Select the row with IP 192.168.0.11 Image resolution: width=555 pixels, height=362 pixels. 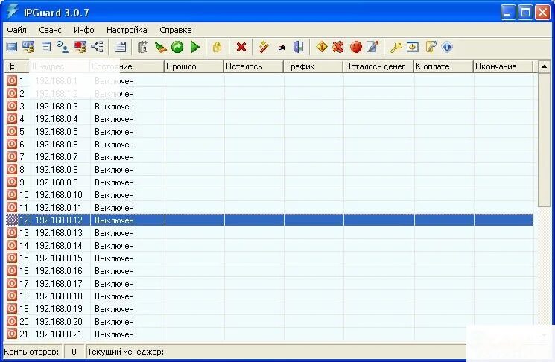269,208
